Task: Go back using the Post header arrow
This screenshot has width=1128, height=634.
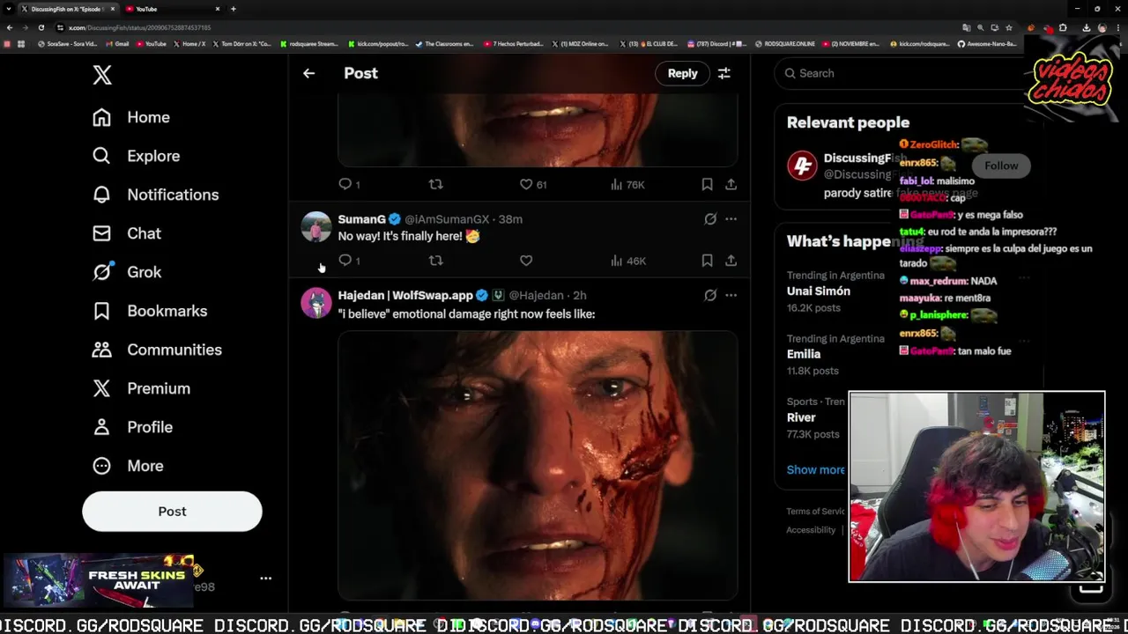Action: click(x=308, y=73)
